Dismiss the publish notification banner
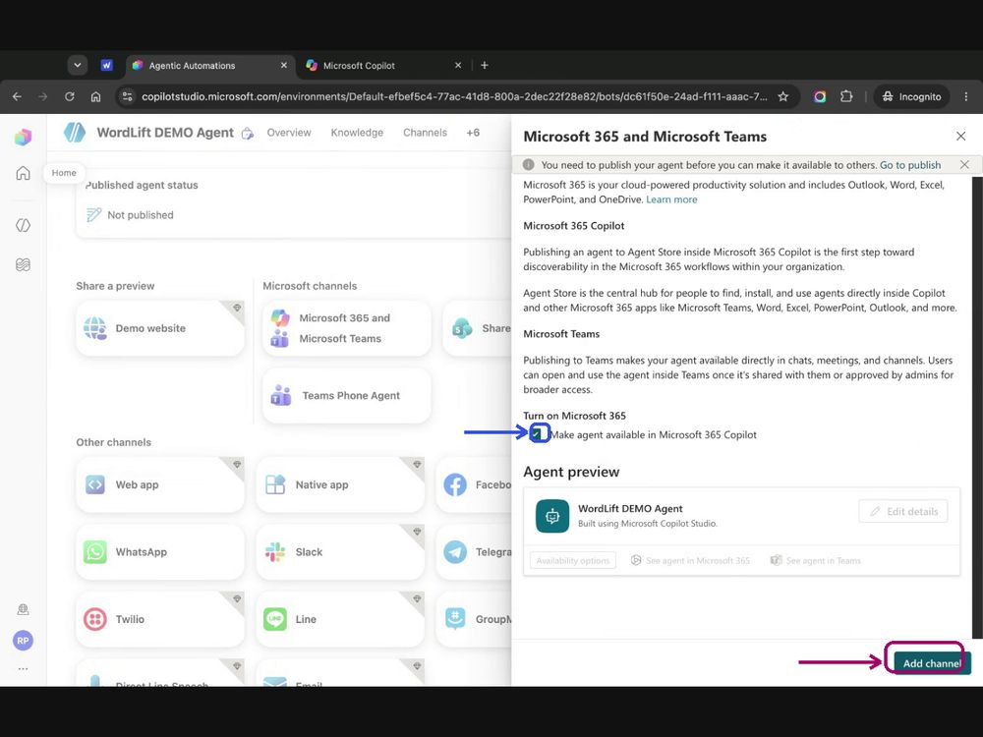This screenshot has height=737, width=983. (964, 165)
